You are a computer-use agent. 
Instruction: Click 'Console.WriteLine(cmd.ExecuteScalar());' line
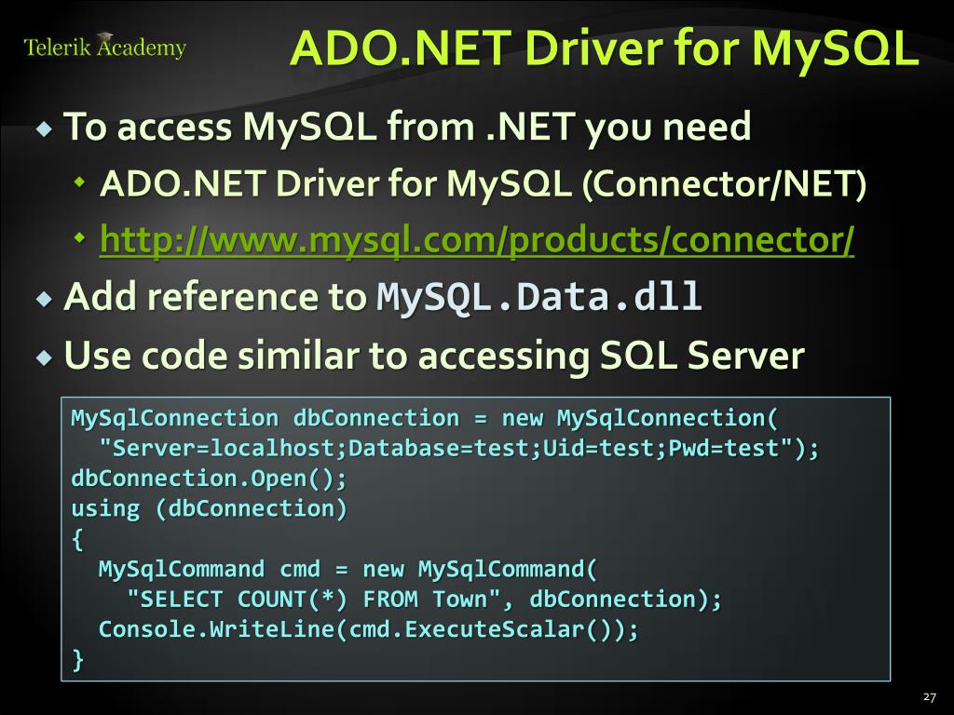(x=369, y=628)
